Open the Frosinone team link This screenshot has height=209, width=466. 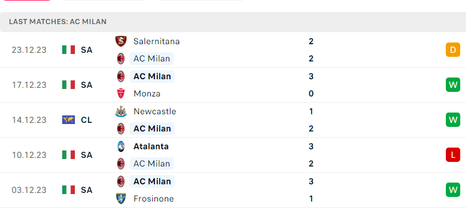tap(154, 199)
